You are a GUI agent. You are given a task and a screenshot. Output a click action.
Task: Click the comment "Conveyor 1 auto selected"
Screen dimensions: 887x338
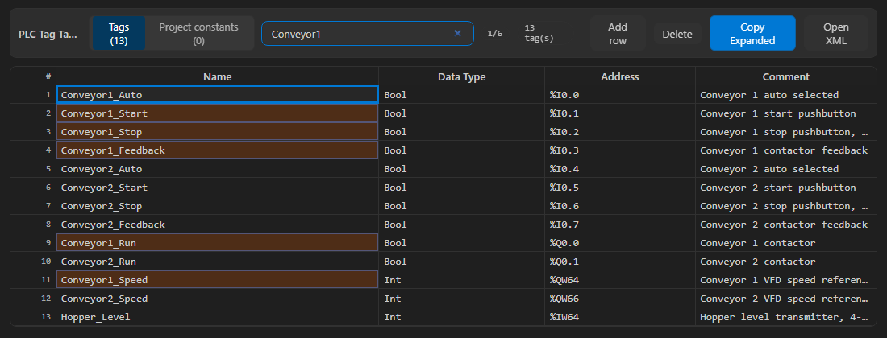click(x=785, y=95)
